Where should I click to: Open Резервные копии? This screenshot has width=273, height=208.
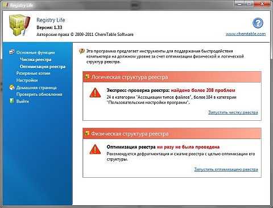pyautogui.click(x=33, y=73)
